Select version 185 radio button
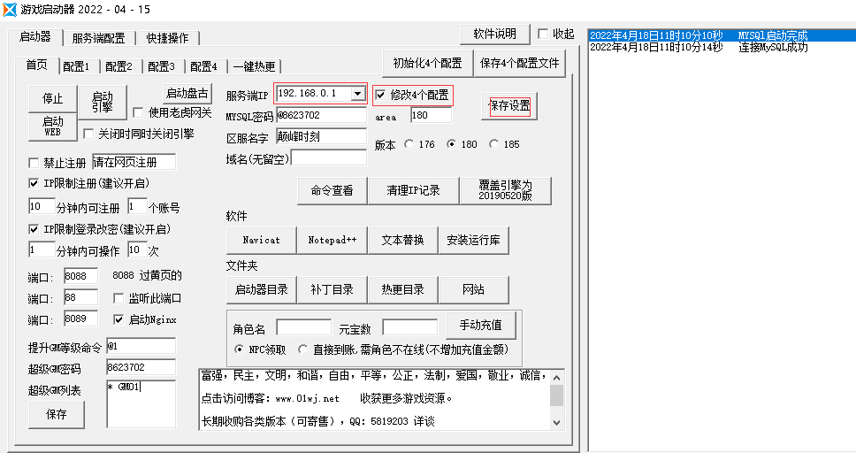The width and height of the screenshot is (856, 453). pos(494,144)
